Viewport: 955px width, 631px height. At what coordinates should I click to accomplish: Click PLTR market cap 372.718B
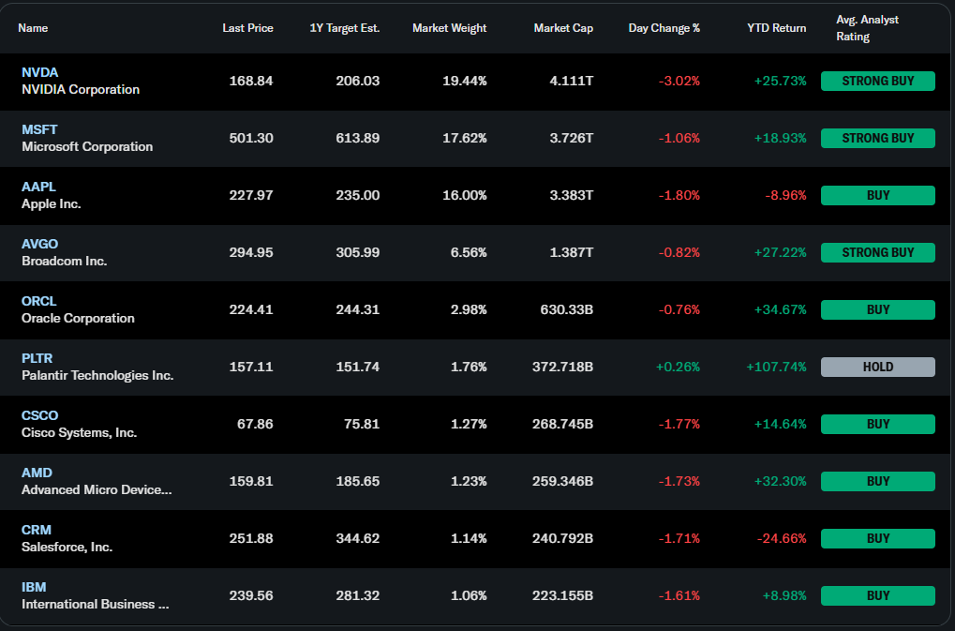tap(562, 368)
